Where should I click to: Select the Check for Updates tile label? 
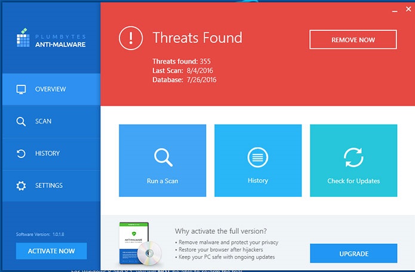pos(353,181)
